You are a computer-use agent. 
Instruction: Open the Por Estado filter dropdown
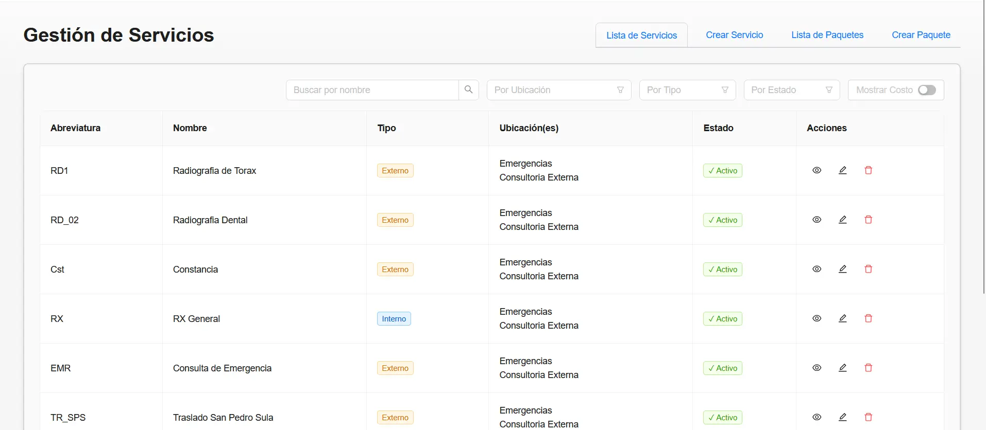[x=791, y=90]
